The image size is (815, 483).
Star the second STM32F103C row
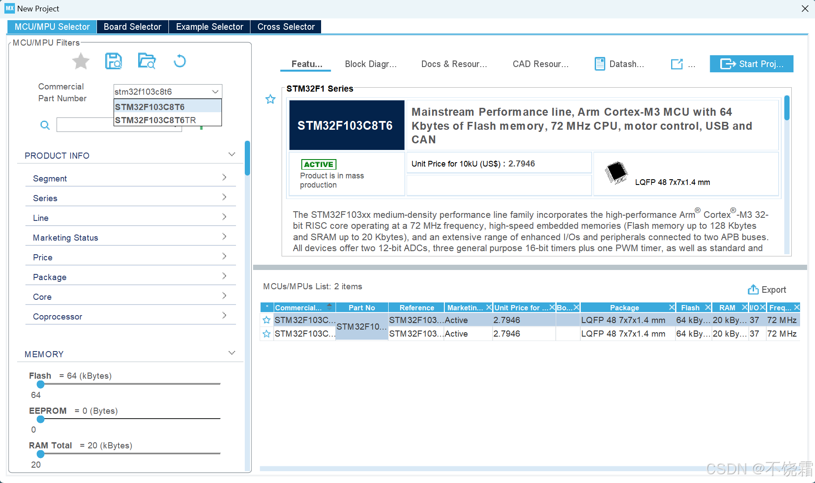pyautogui.click(x=266, y=334)
